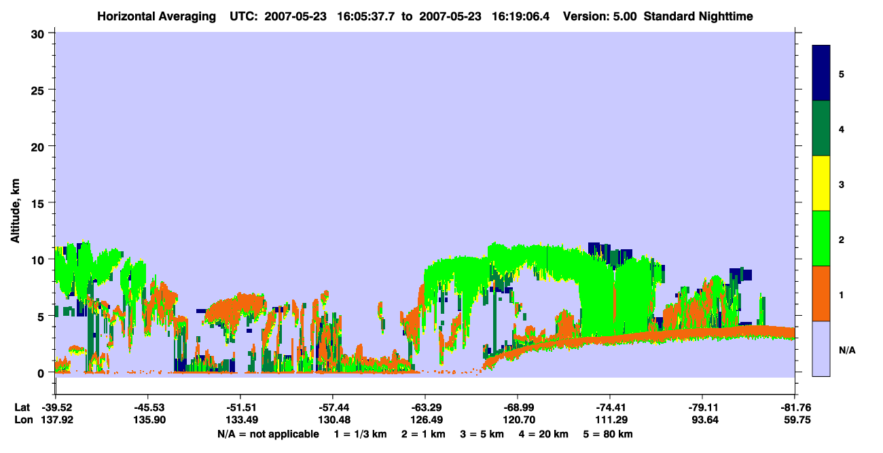883x453 pixels.
Task: Click the start time '16:05:37.7'
Action: click(367, 16)
